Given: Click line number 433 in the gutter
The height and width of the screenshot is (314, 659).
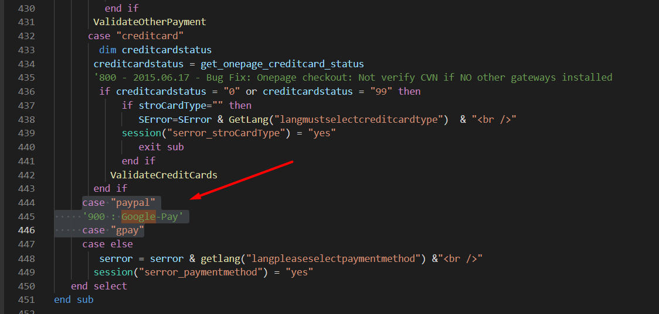Looking at the screenshot, I should click(x=26, y=50).
